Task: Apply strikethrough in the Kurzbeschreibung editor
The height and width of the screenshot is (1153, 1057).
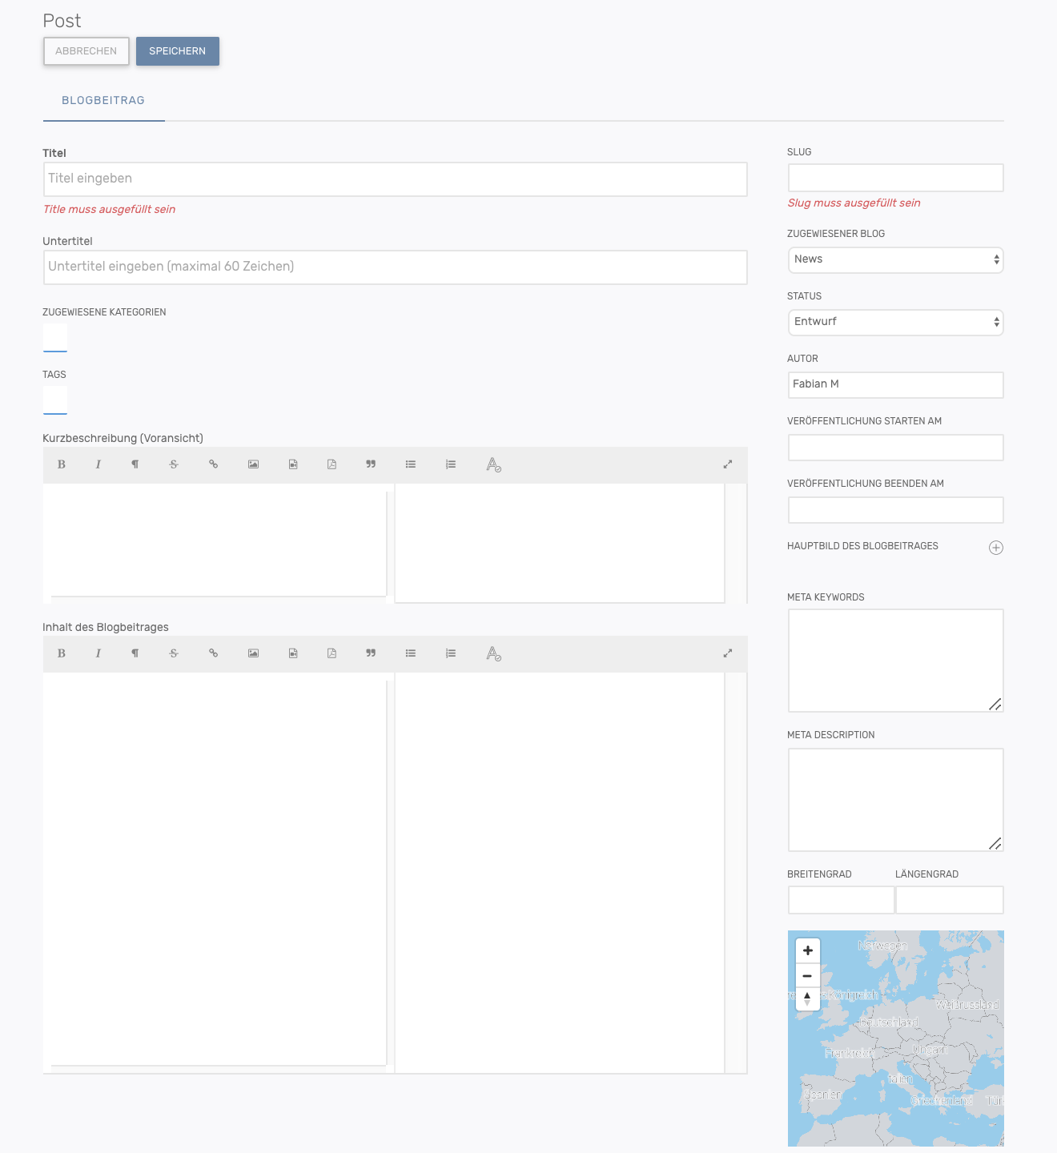Action: click(174, 464)
